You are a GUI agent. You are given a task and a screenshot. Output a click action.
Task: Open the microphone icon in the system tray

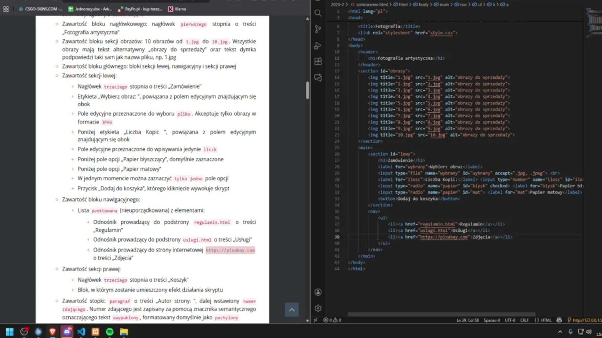(570, 332)
